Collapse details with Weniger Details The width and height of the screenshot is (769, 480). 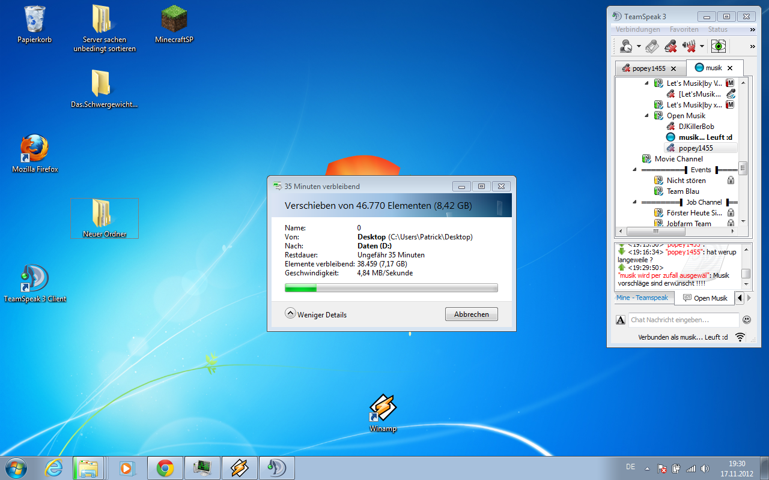pos(316,314)
